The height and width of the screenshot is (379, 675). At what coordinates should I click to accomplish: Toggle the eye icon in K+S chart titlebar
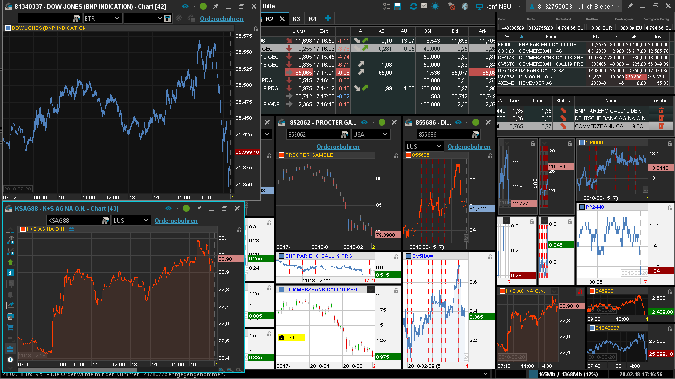point(169,208)
